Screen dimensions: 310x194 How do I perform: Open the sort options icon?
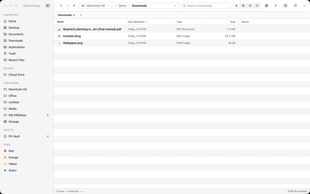point(276,6)
